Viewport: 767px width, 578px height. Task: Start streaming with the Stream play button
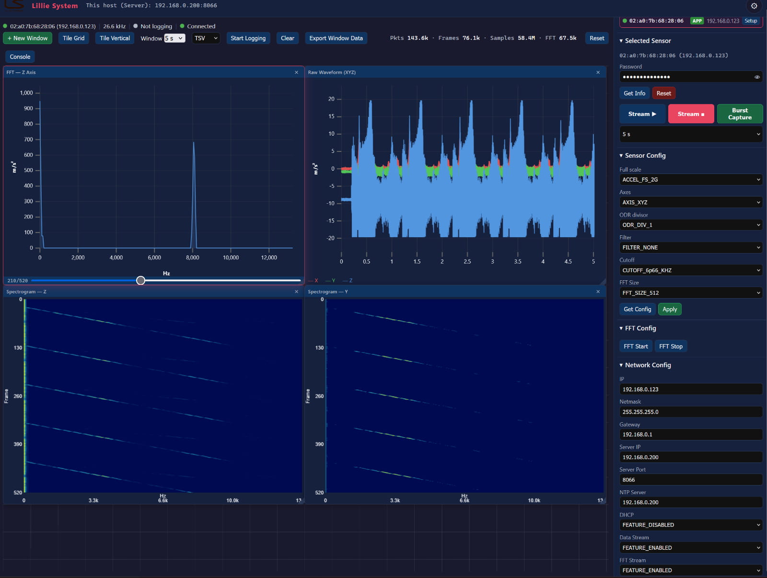642,114
